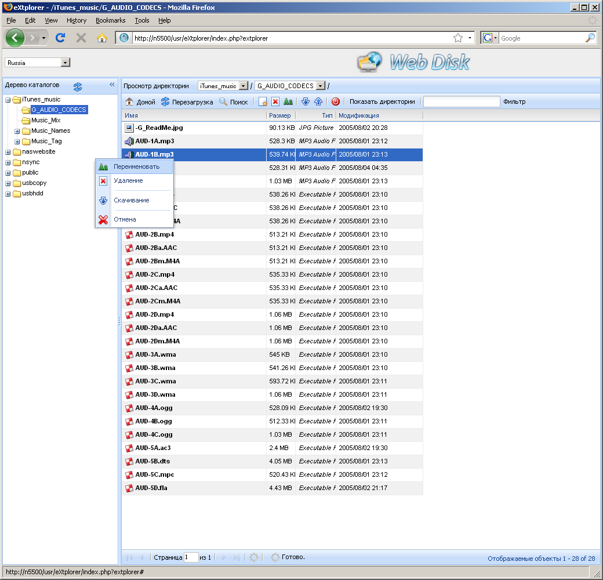This screenshot has height=580, width=603.
Task: Open the Firefox Tools menu
Action: tap(141, 20)
